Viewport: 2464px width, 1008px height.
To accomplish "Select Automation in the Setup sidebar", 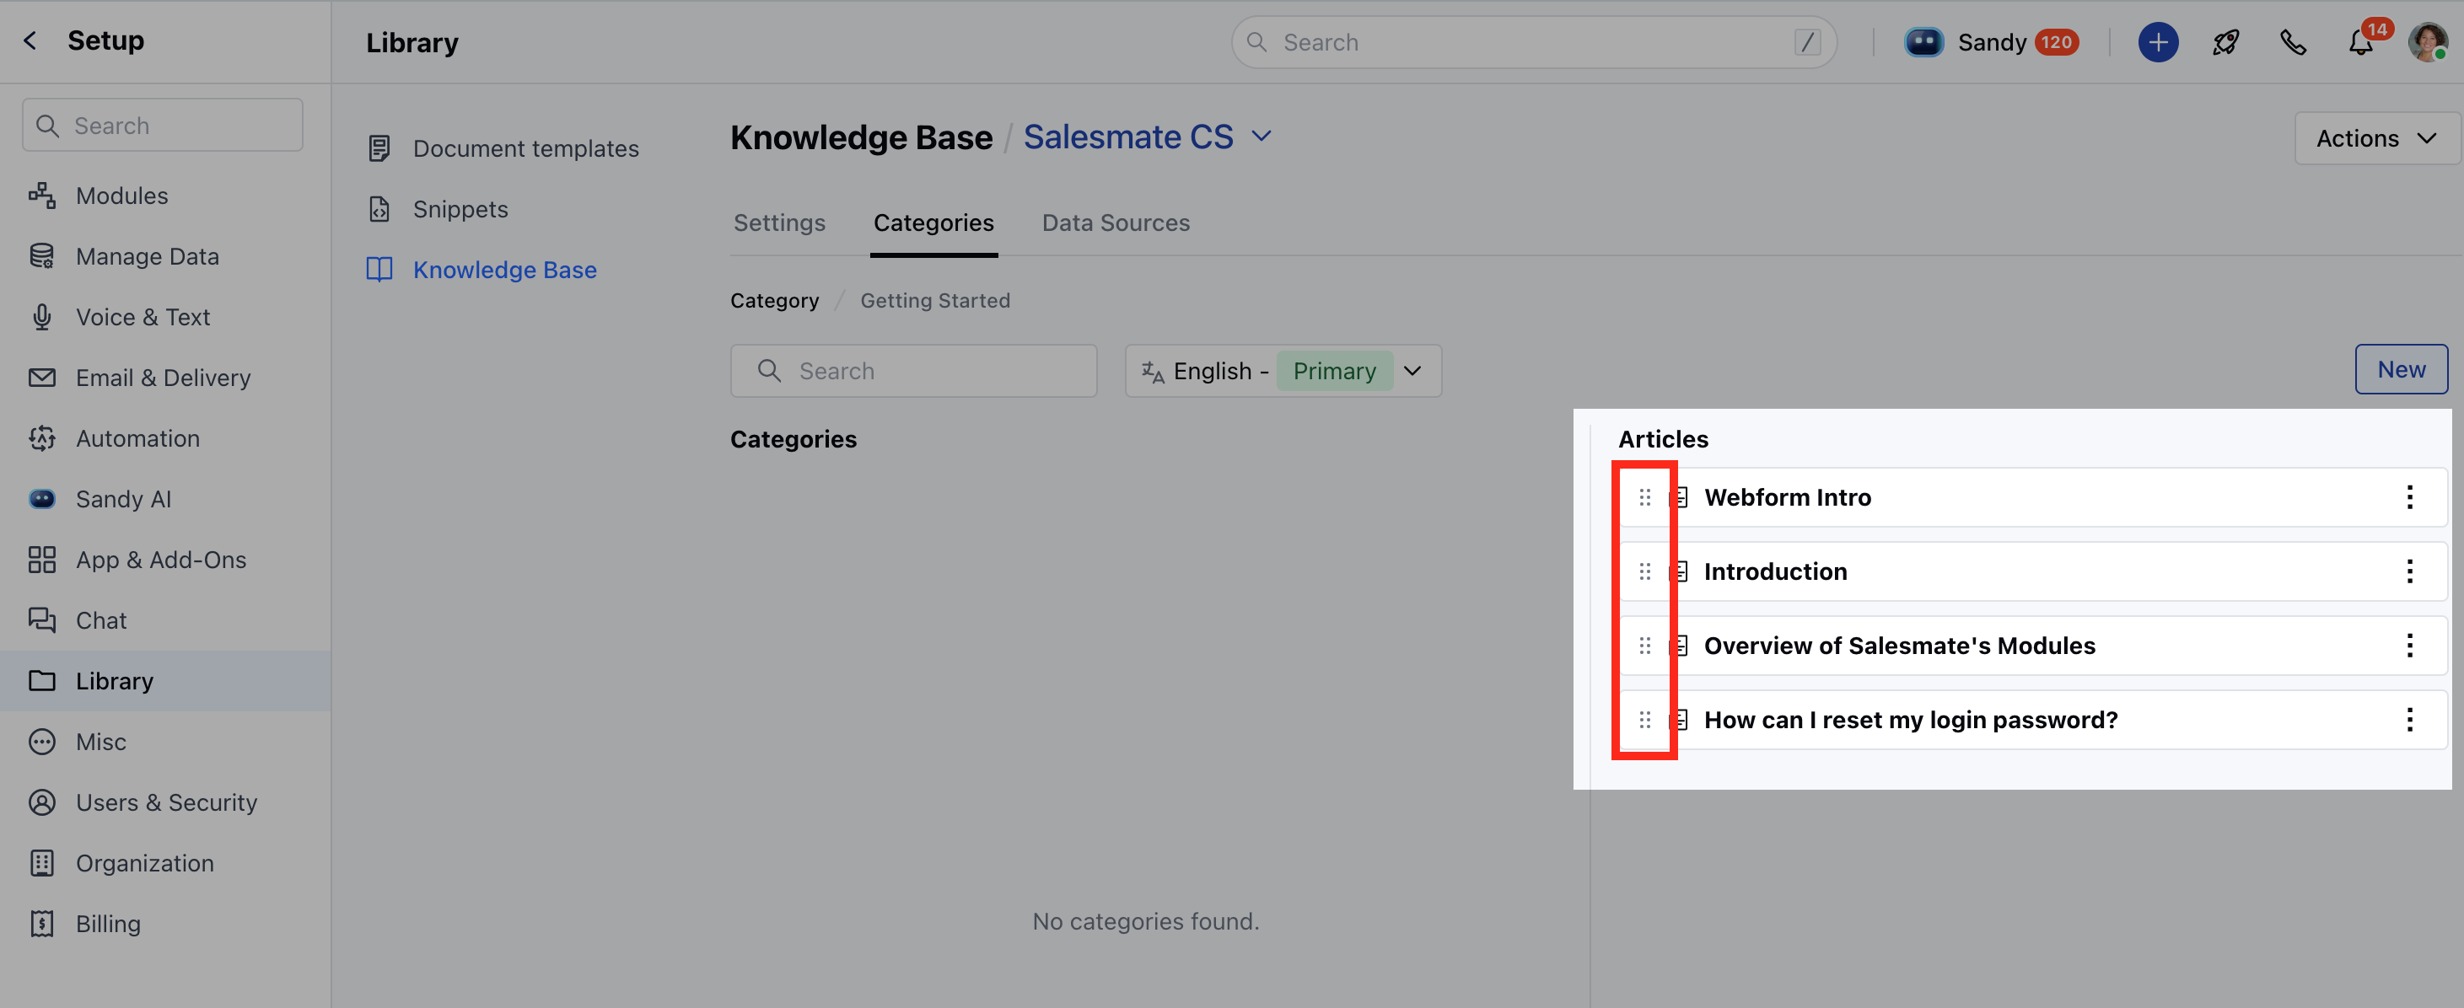I will tap(137, 438).
